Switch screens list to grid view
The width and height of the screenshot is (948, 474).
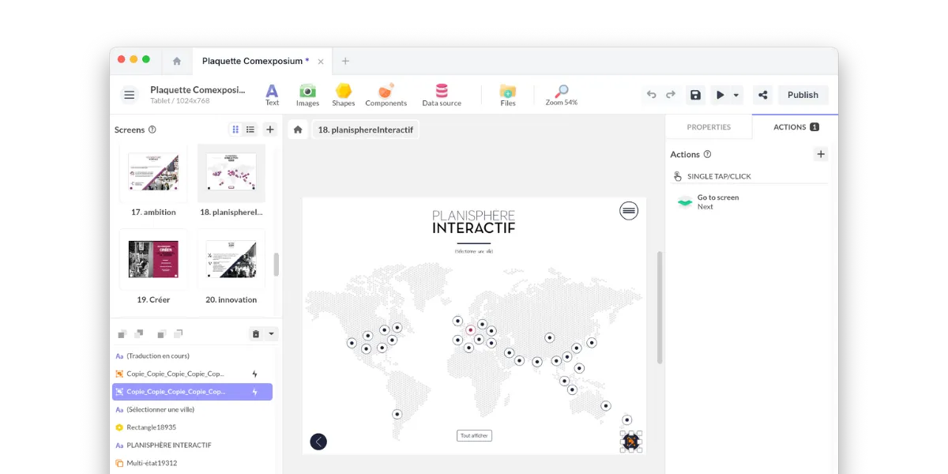coord(235,129)
